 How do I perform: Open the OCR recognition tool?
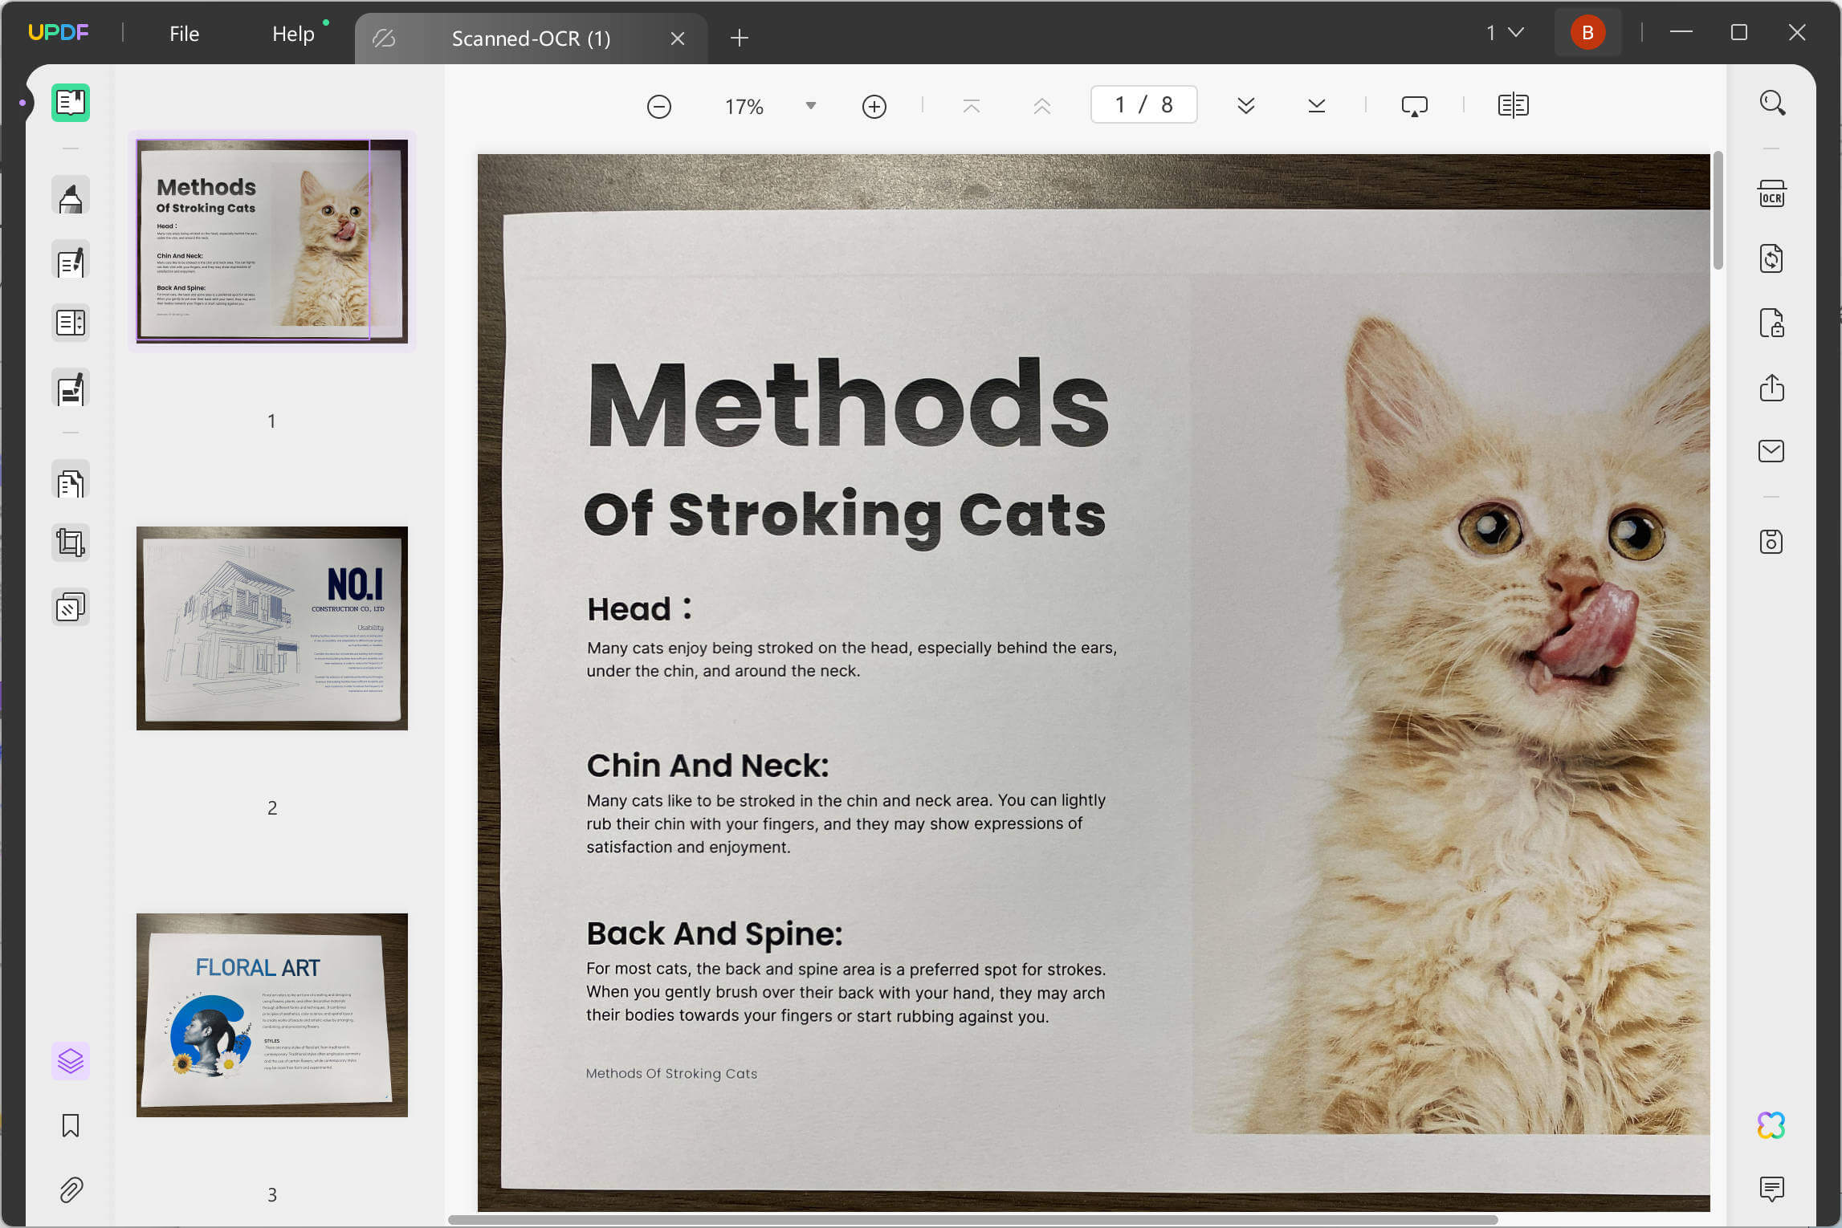tap(1771, 194)
